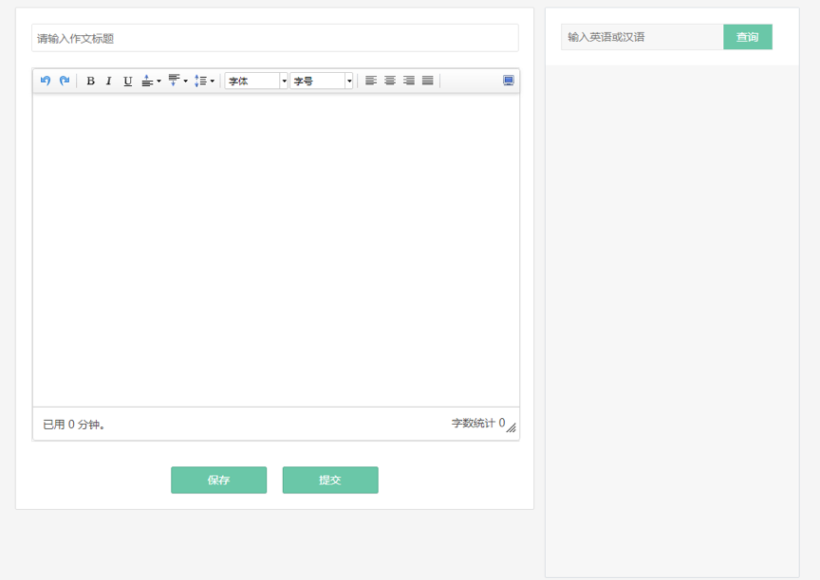Image resolution: width=820 pixels, height=580 pixels.
Task: Center-align the text
Action: tap(390, 81)
